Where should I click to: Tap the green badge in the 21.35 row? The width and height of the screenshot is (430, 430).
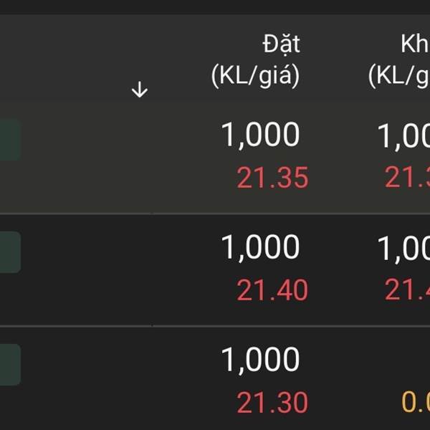click(9, 140)
